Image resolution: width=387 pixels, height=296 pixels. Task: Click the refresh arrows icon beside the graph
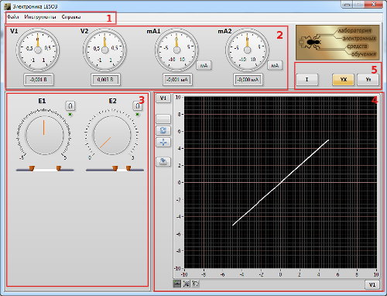(x=163, y=130)
